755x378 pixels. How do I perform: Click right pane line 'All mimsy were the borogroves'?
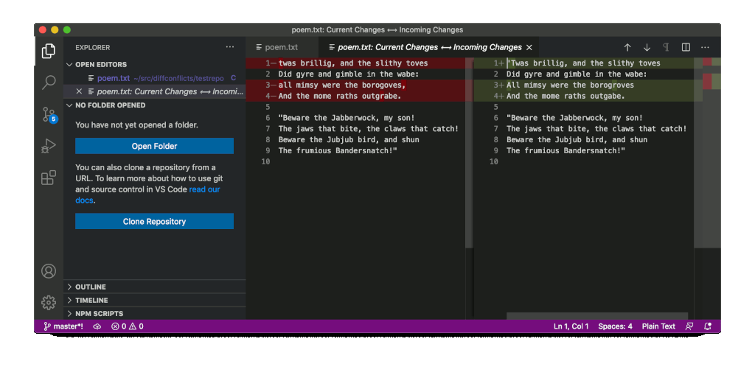coord(570,85)
